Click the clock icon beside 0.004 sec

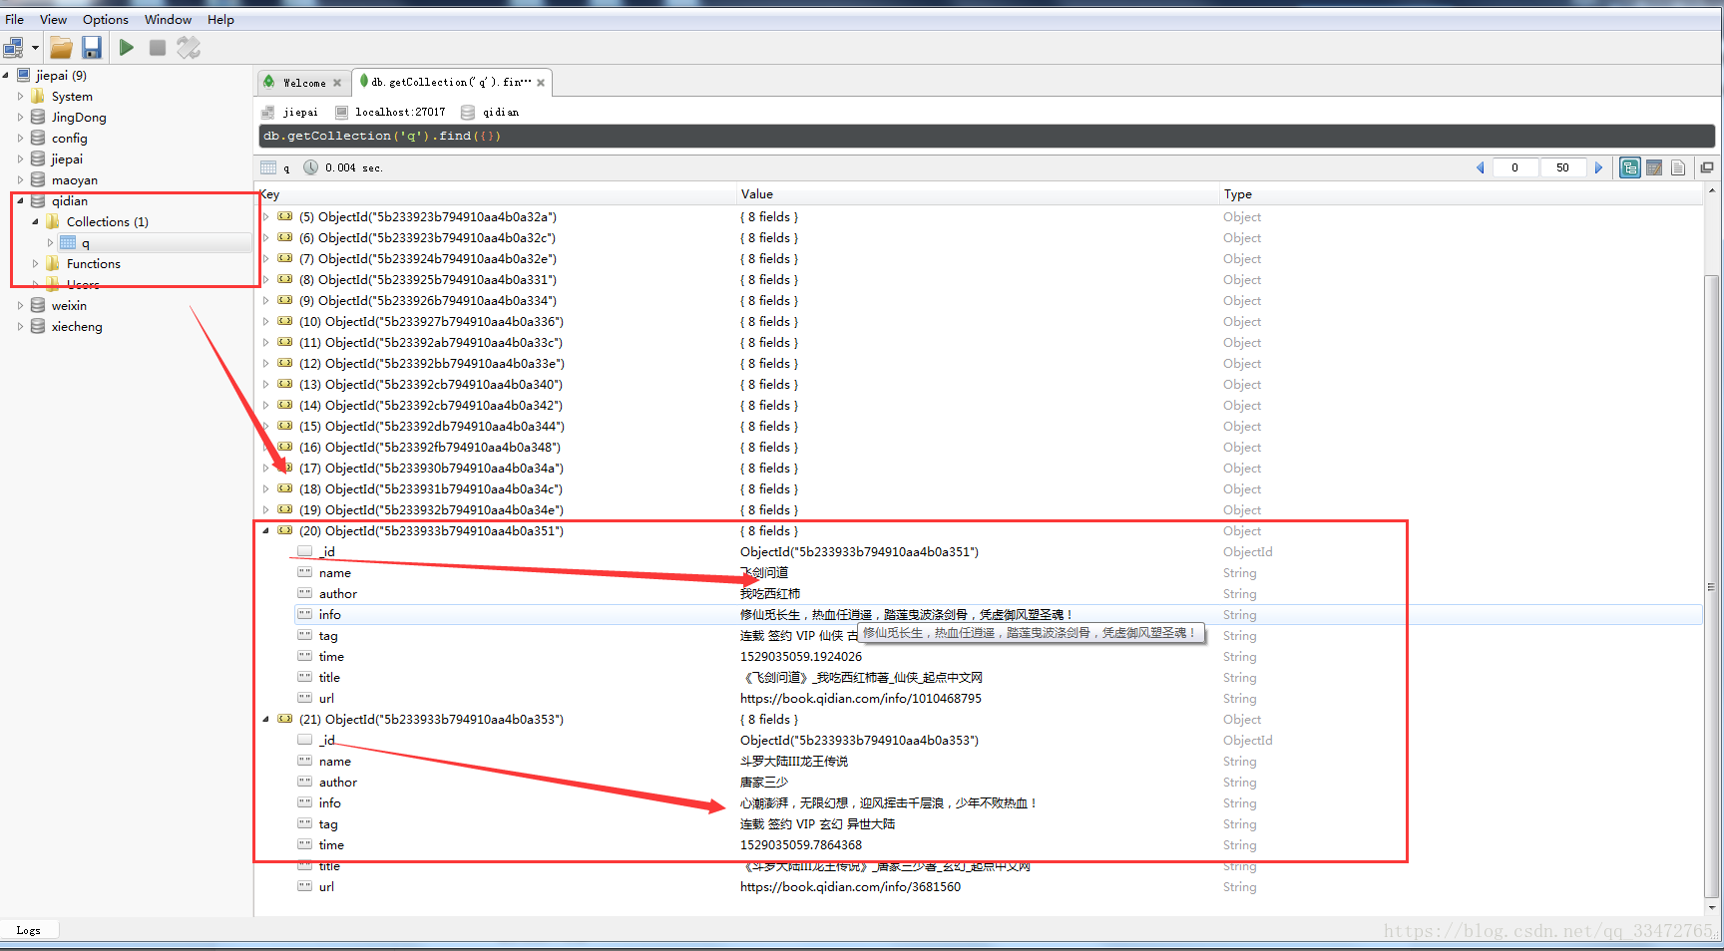(310, 167)
